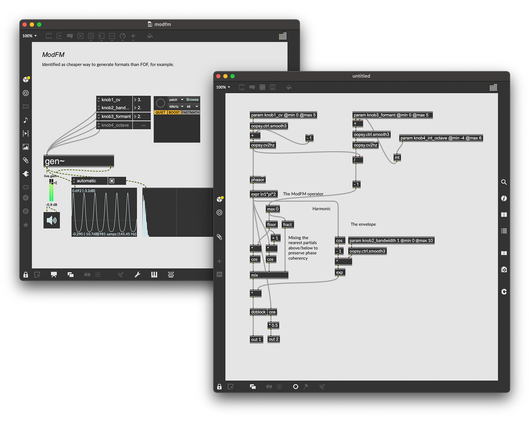
Task: Adjust the live.gain level slider
Action: tap(51, 190)
